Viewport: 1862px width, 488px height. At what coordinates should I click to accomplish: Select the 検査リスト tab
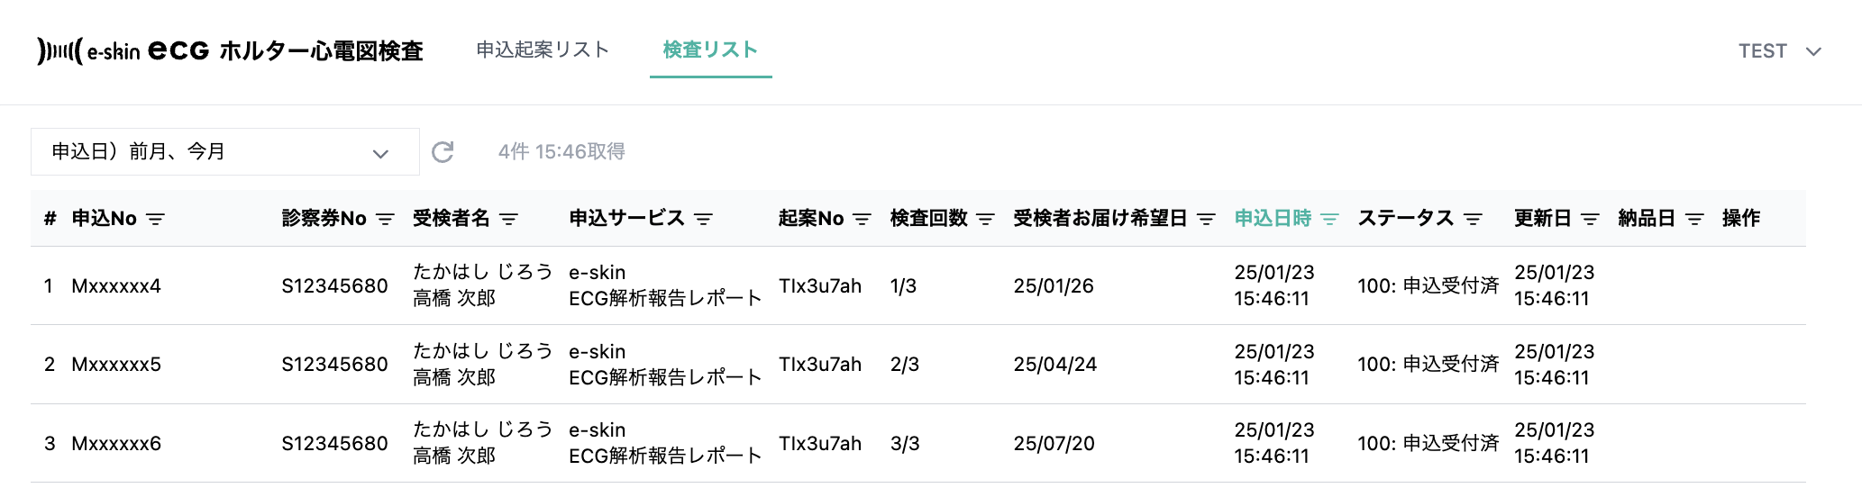[x=710, y=50]
